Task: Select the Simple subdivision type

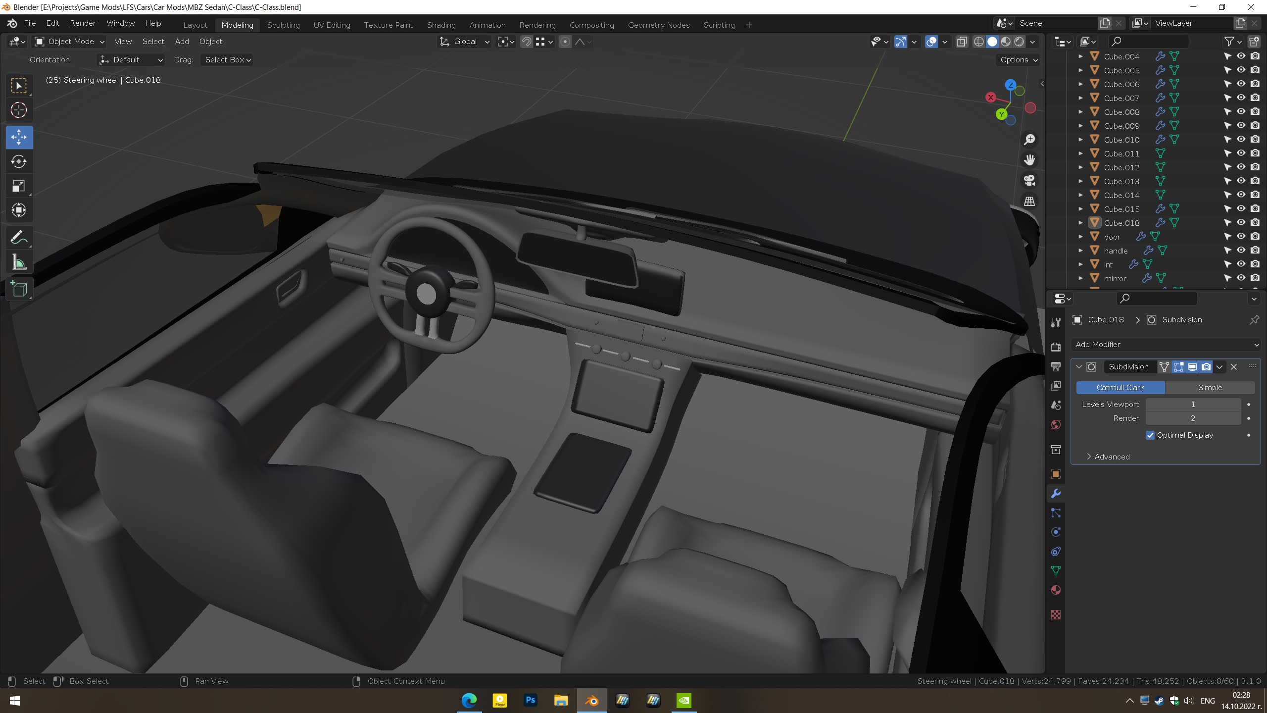Action: tap(1210, 388)
